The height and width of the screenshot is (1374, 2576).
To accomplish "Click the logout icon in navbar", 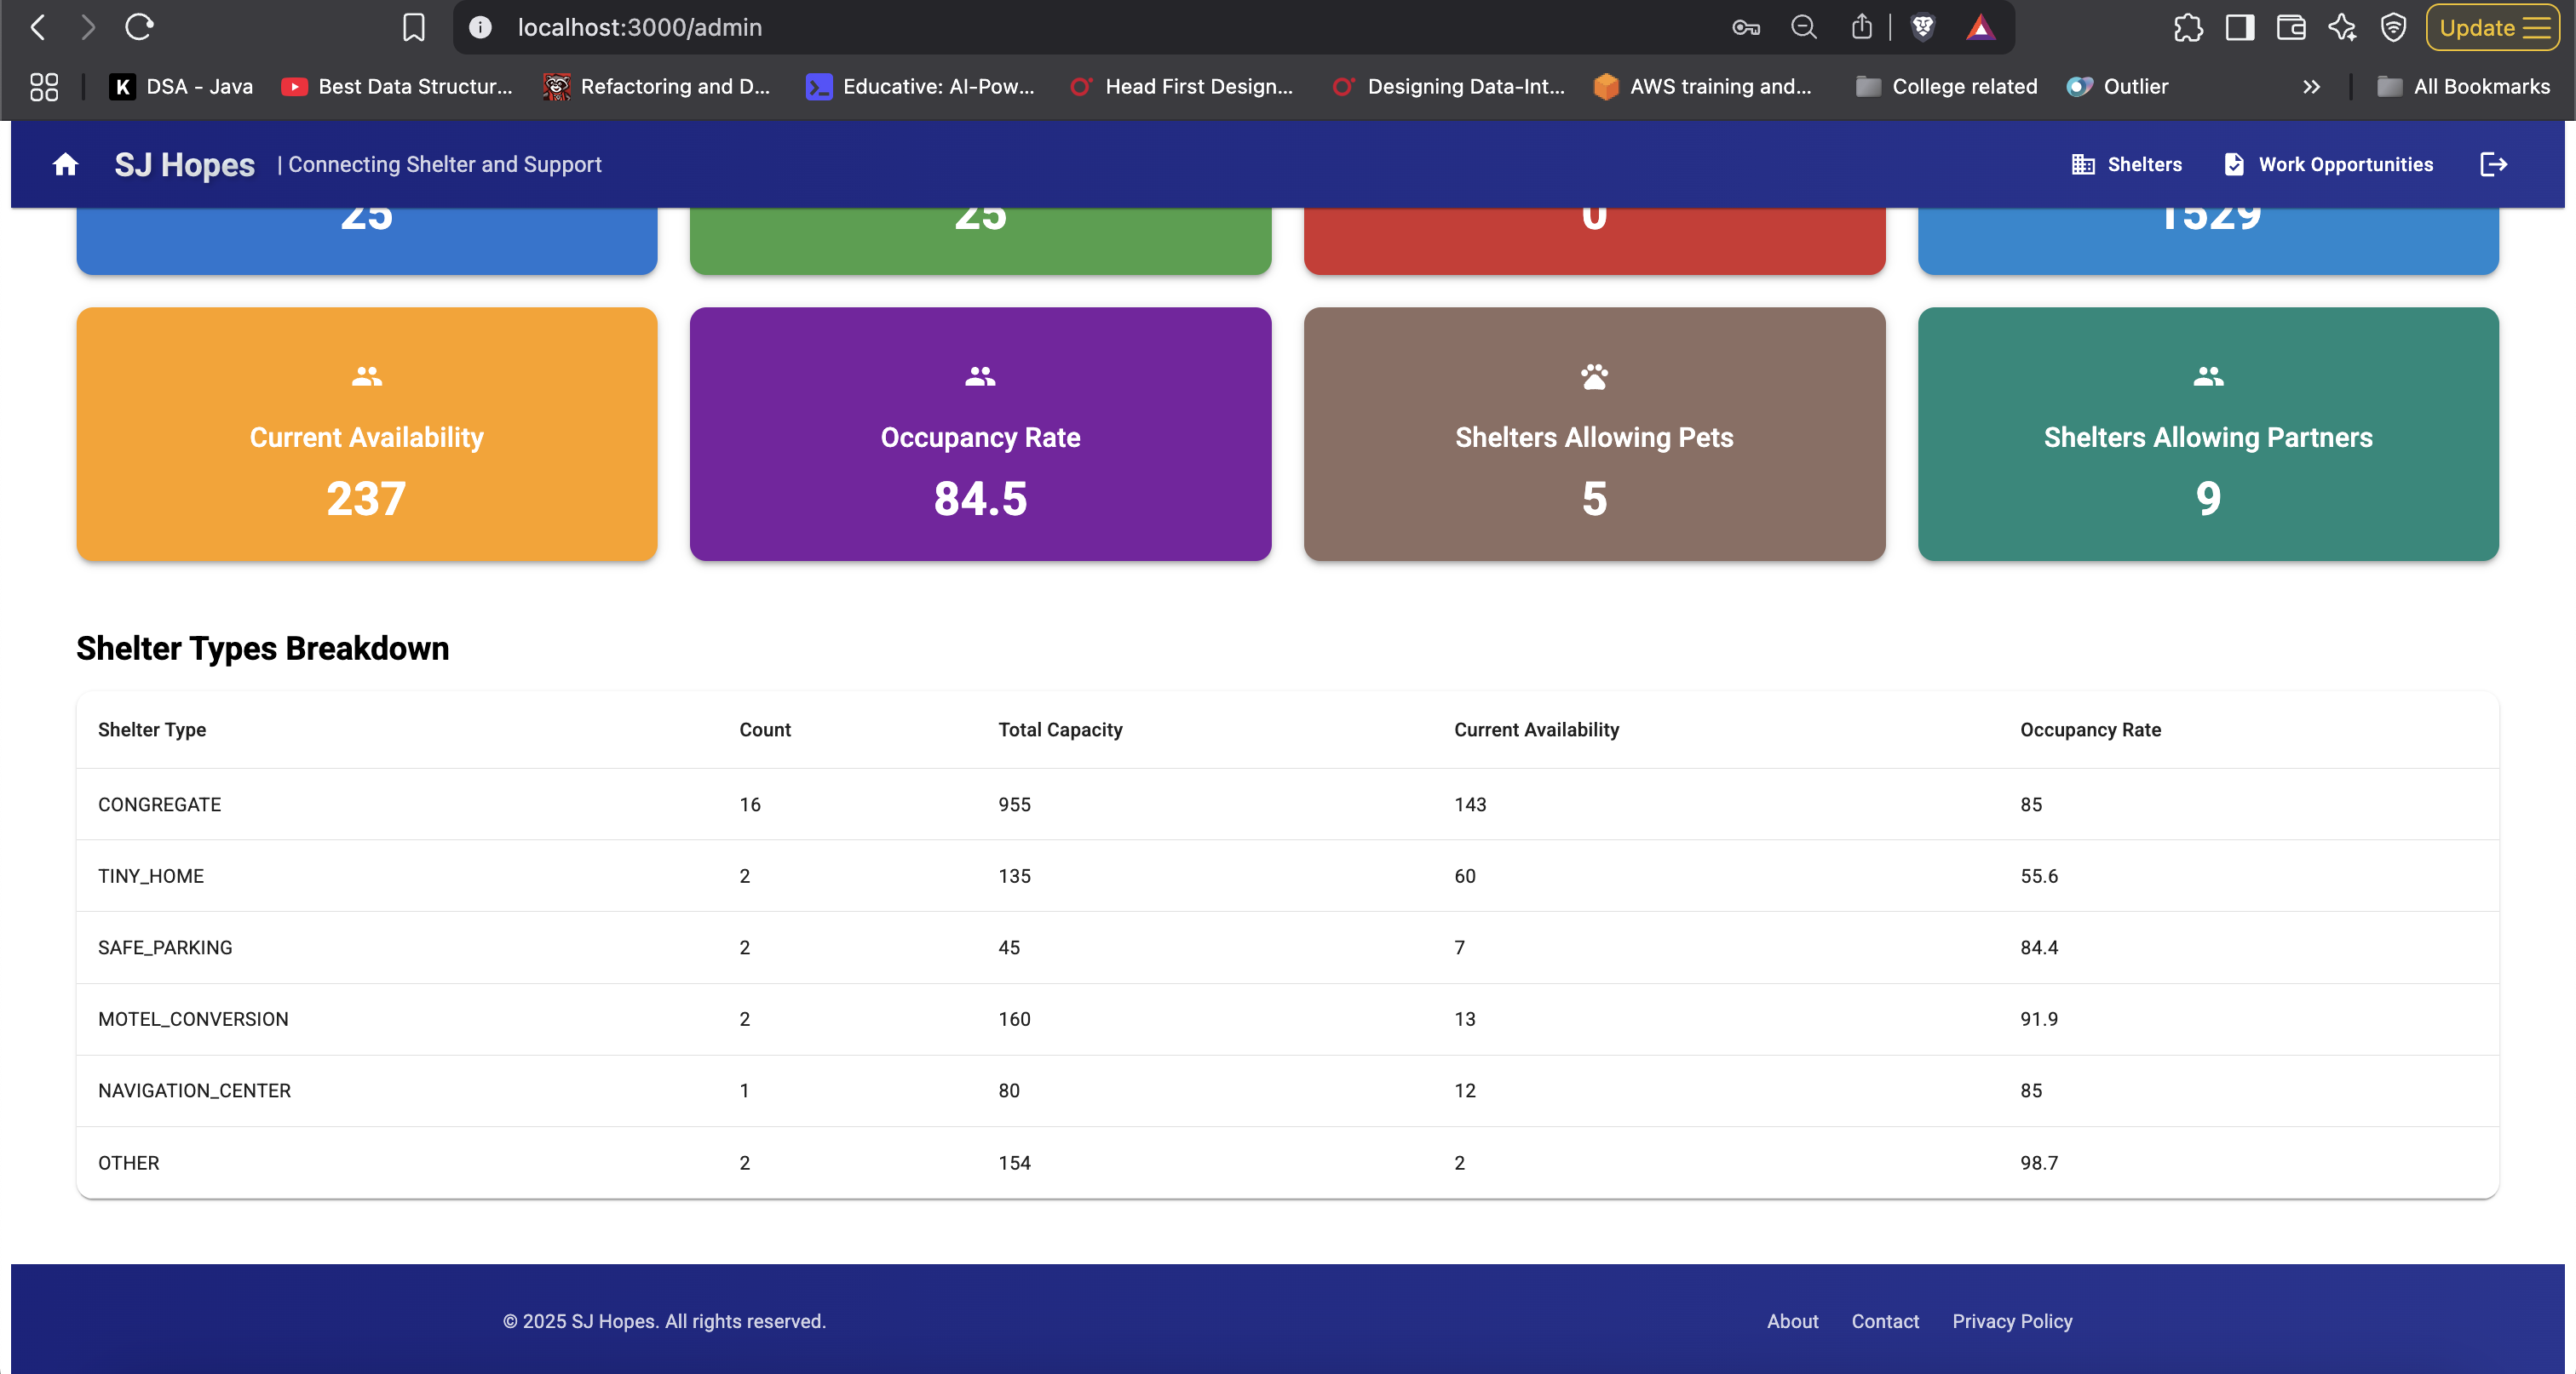I will click(x=2493, y=164).
